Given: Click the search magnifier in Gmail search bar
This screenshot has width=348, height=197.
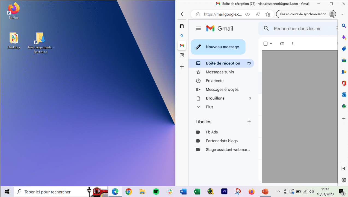Looking at the screenshot, I should click(266, 28).
